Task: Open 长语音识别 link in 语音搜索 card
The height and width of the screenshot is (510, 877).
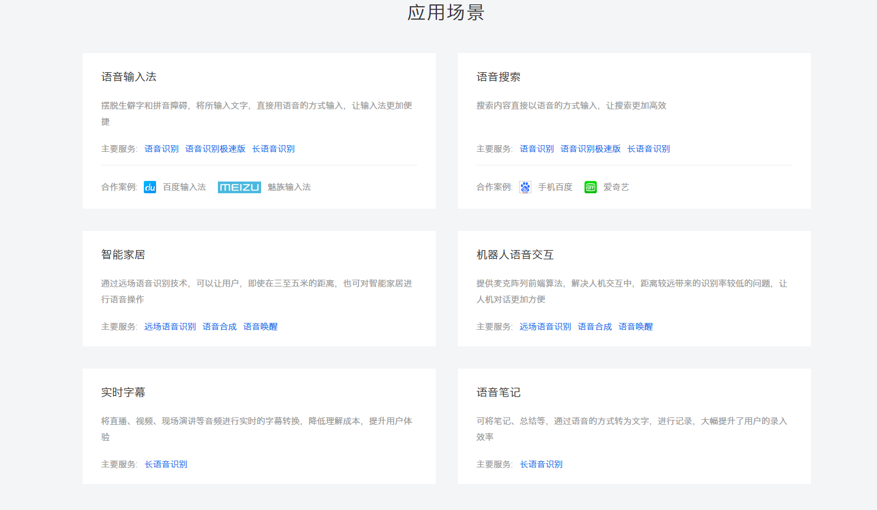Action: [649, 149]
